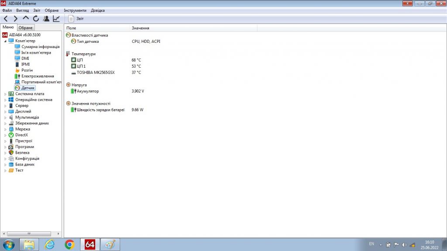Viewport: 447px width, 251px height.
Task: Click the Безпека shield icon
Action: [11, 153]
